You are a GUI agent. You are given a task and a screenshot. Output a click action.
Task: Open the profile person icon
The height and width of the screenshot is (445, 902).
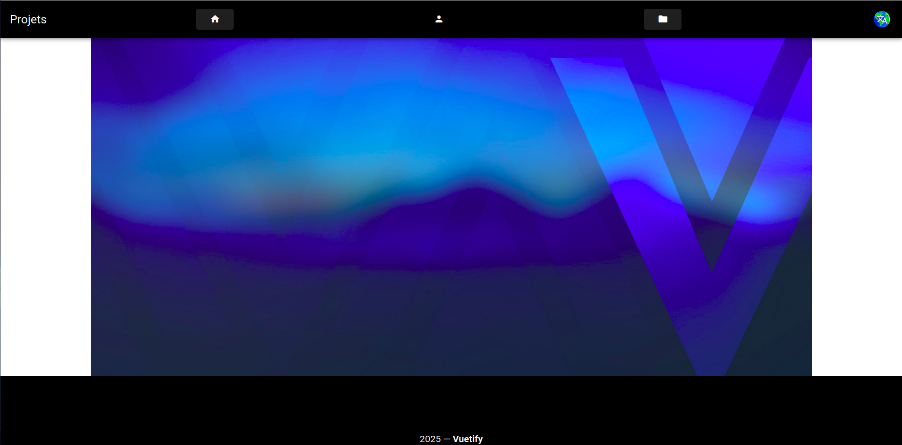tap(439, 19)
